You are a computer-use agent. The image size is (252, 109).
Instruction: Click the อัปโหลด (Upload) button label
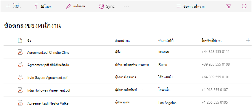[46, 6]
